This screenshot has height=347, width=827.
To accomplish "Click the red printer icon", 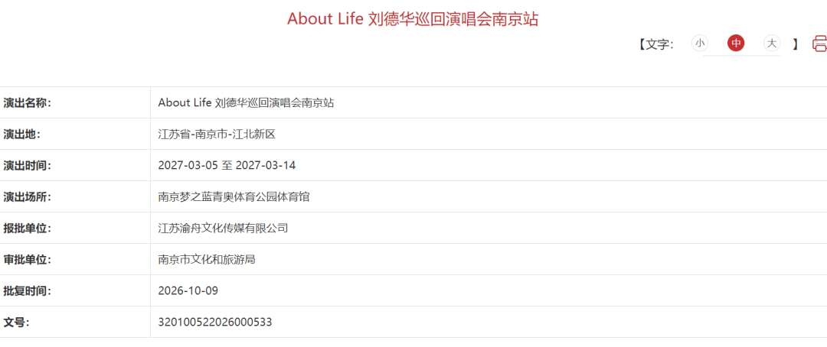I will pos(820,43).
